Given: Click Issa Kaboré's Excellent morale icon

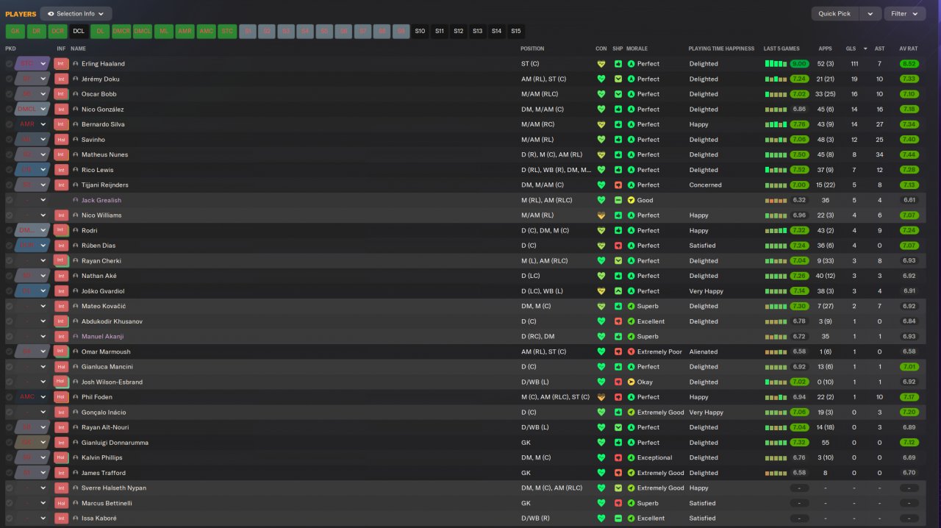Looking at the screenshot, I should (x=631, y=518).
